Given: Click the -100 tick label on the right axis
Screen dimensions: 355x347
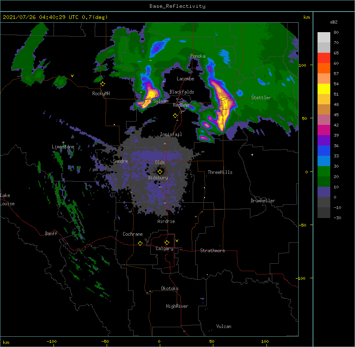Looking at the screenshot, I should point(301,278).
